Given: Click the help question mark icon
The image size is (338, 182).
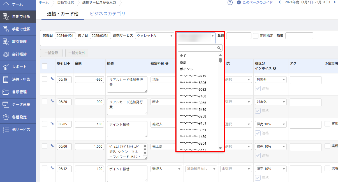Looking at the screenshot, I should 230,3.
